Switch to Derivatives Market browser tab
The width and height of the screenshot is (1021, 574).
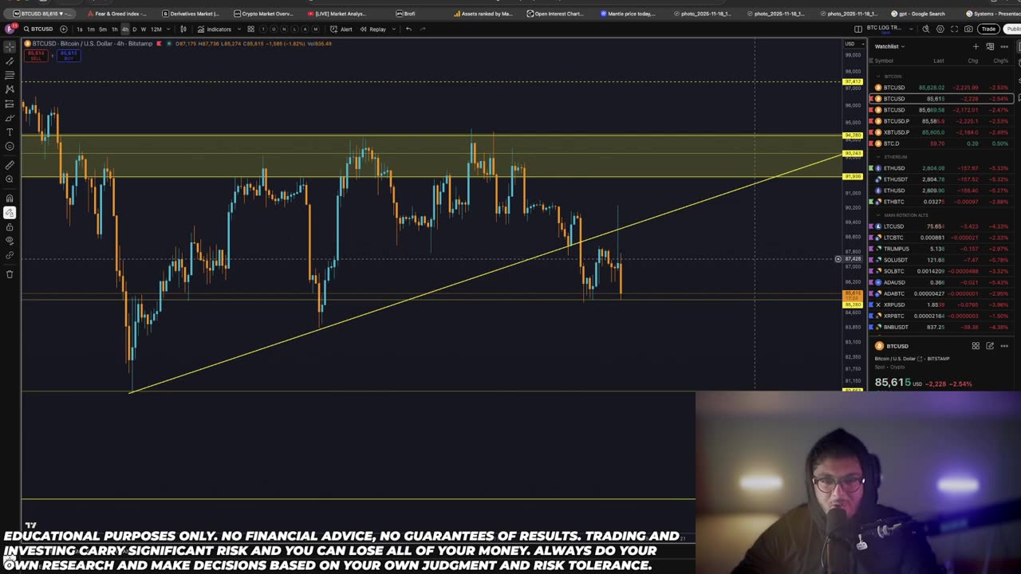click(x=191, y=14)
